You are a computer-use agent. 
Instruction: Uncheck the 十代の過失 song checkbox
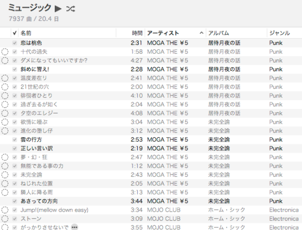click(14, 52)
